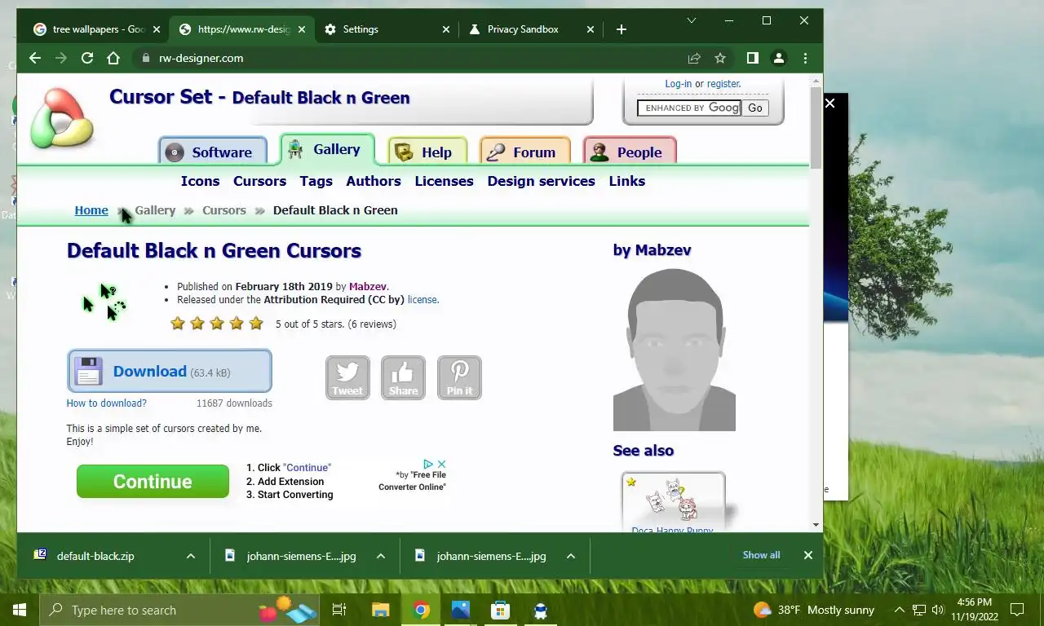Click the taskbar volume icon

[x=937, y=610]
